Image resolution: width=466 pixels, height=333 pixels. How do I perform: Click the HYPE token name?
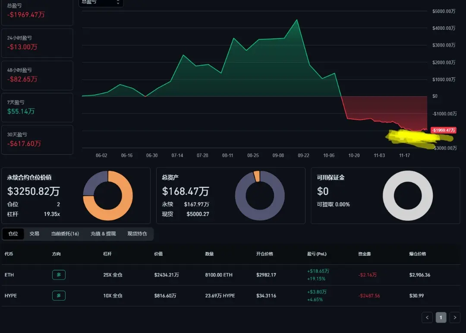click(11, 295)
